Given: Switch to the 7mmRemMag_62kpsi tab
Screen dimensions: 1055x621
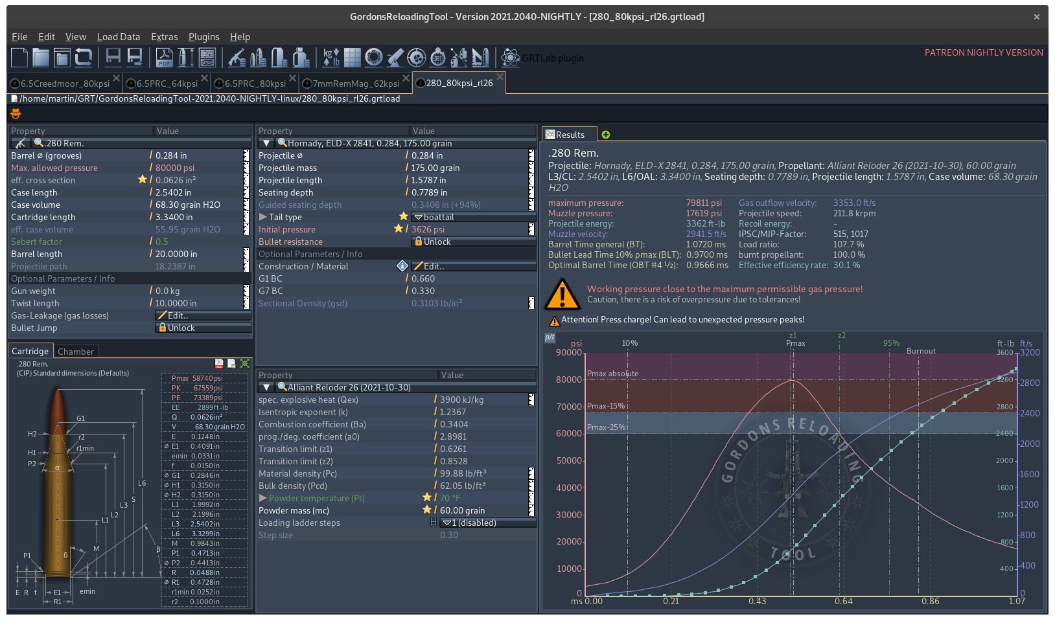Looking at the screenshot, I should 356,84.
